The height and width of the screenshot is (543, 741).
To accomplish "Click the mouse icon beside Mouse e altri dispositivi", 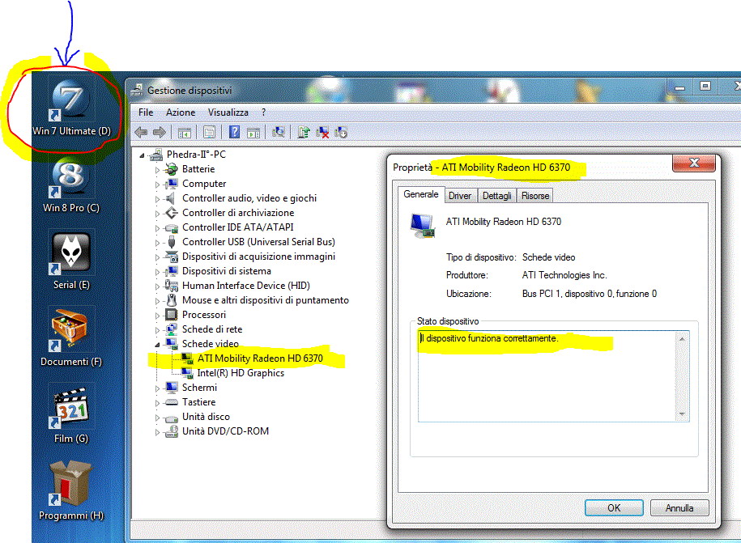I will 172,300.
